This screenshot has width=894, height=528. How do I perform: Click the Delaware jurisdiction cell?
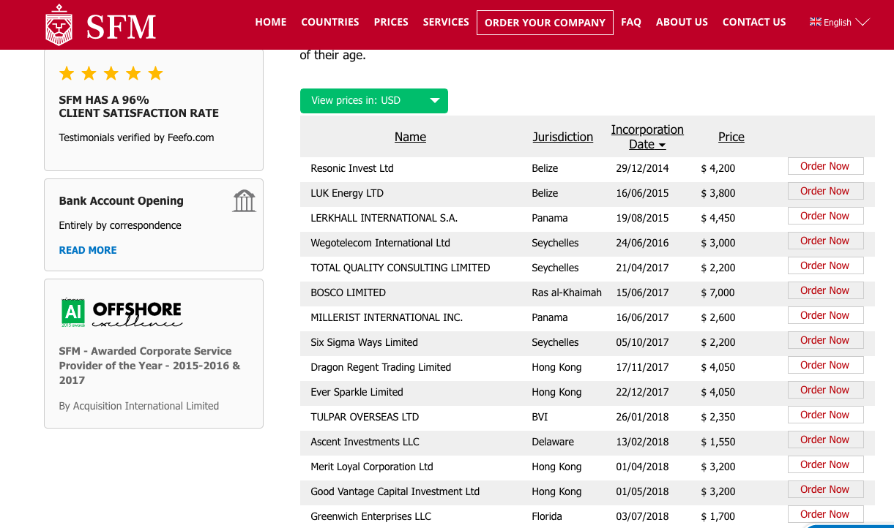point(553,442)
